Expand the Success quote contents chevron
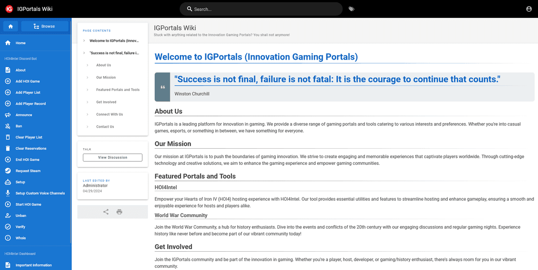Image resolution: width=538 pixels, height=270 pixels. click(x=84, y=53)
